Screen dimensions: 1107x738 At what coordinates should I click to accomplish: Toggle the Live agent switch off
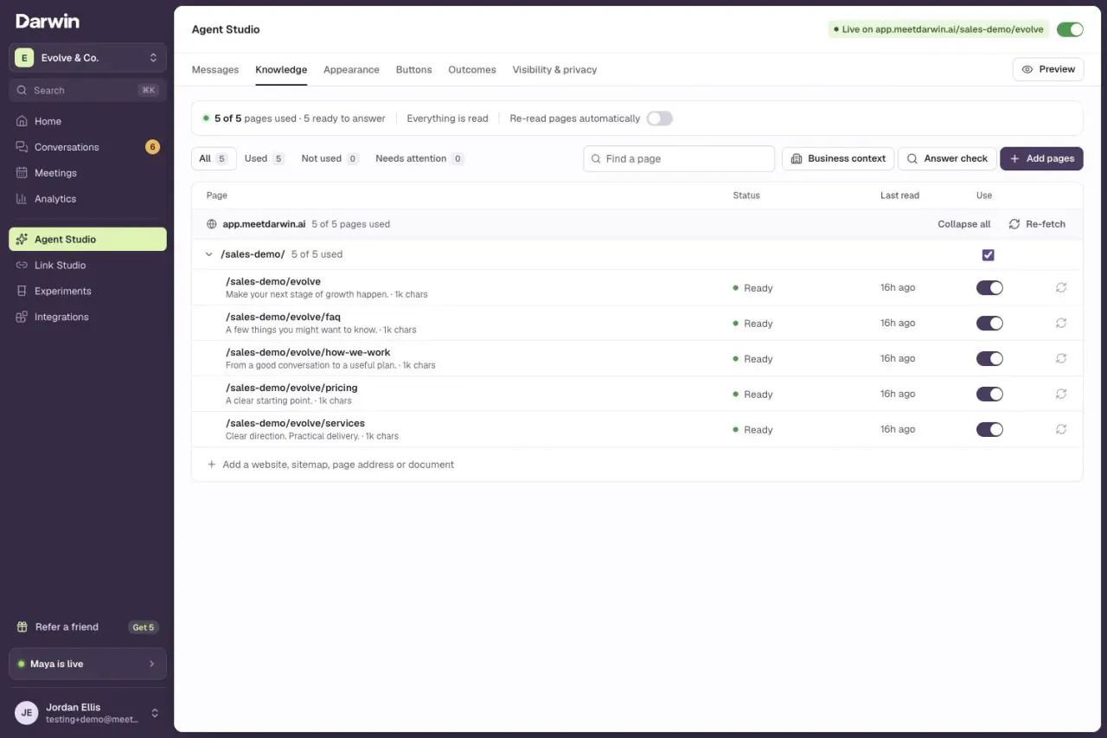(x=1070, y=29)
